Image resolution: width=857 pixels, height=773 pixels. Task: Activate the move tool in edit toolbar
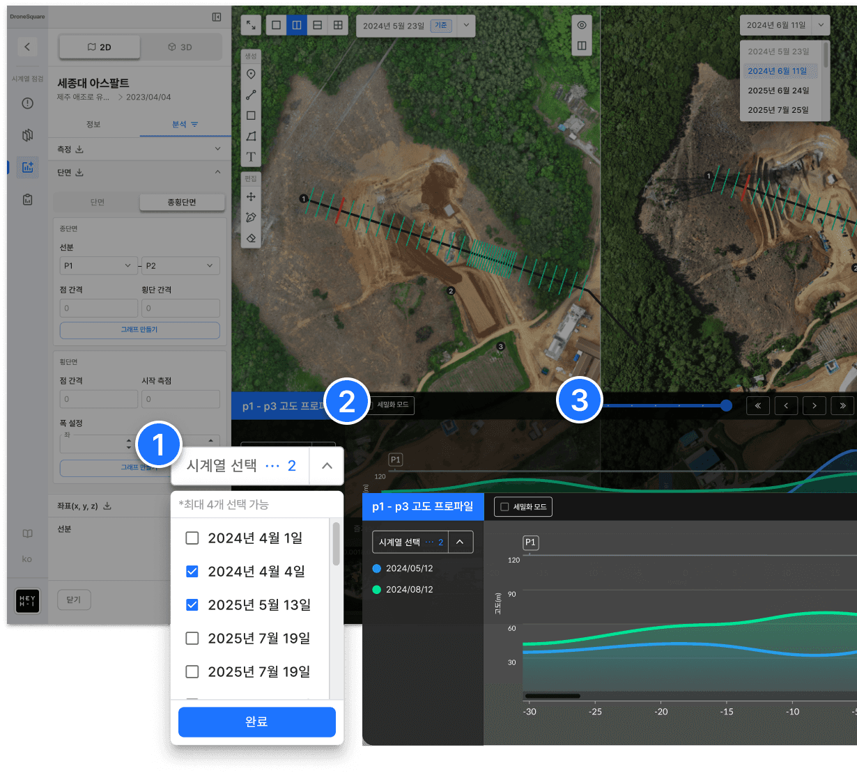tap(251, 197)
